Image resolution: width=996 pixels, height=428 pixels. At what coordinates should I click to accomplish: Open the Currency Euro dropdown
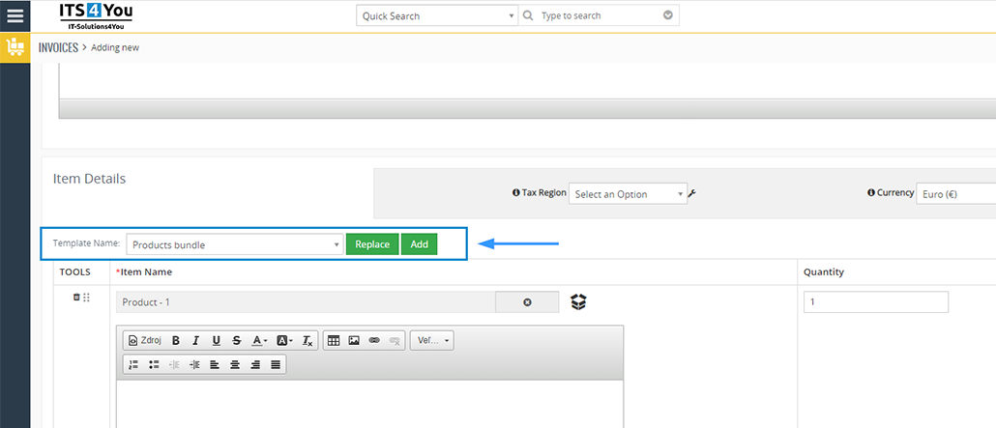pos(955,194)
